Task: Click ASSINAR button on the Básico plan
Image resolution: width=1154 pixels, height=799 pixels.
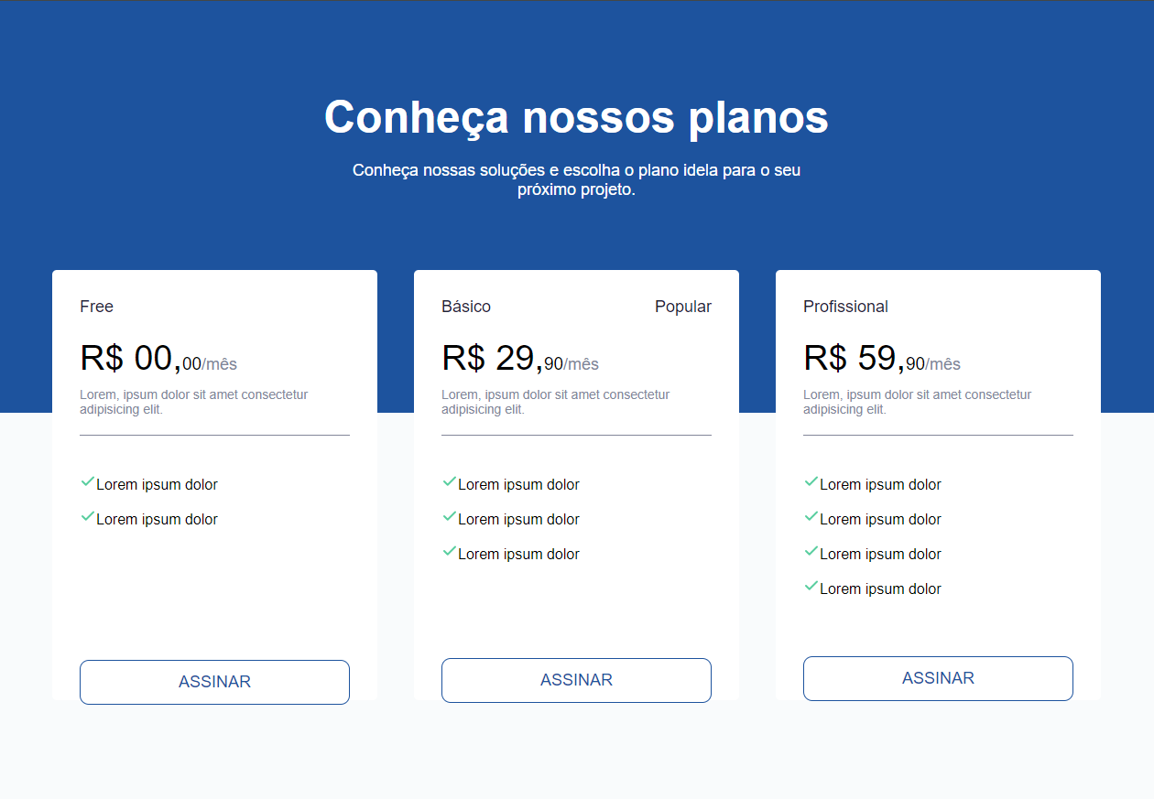Action: [576, 680]
